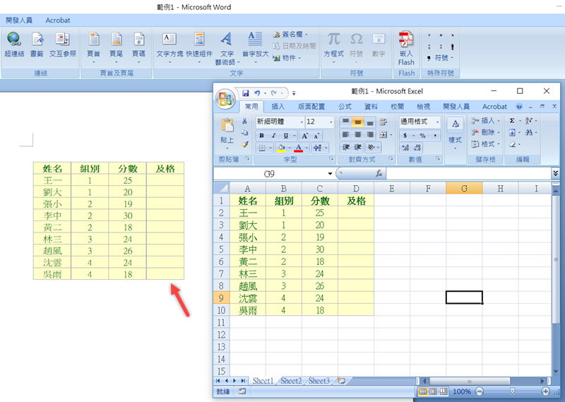Decrease font size in Excel

pyautogui.click(x=316, y=136)
